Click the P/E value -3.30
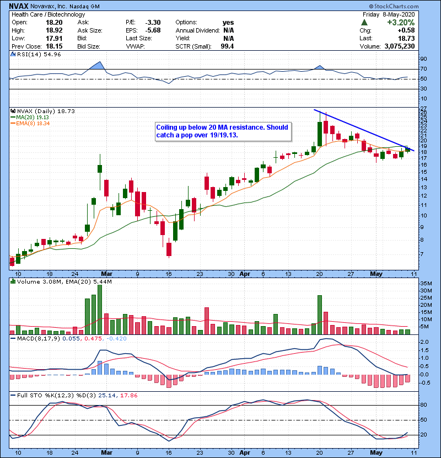The width and height of the screenshot is (441, 458). [153, 23]
